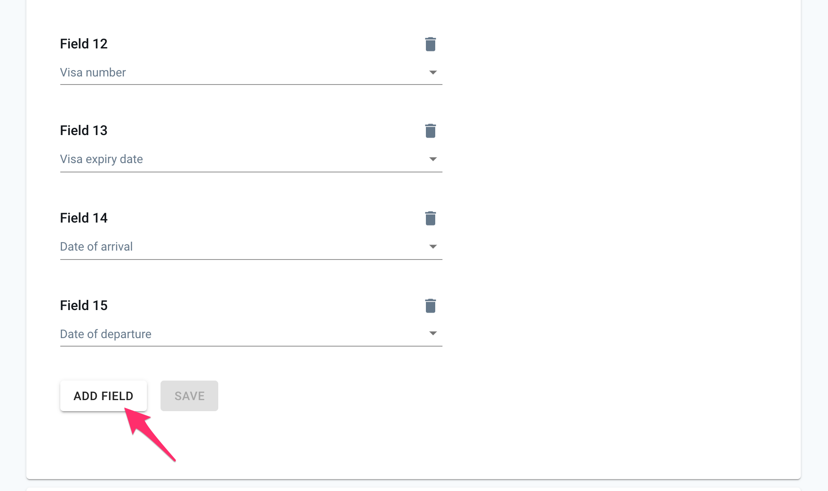This screenshot has width=828, height=491.
Task: Delete Field 12 using its trash icon
Action: click(431, 44)
